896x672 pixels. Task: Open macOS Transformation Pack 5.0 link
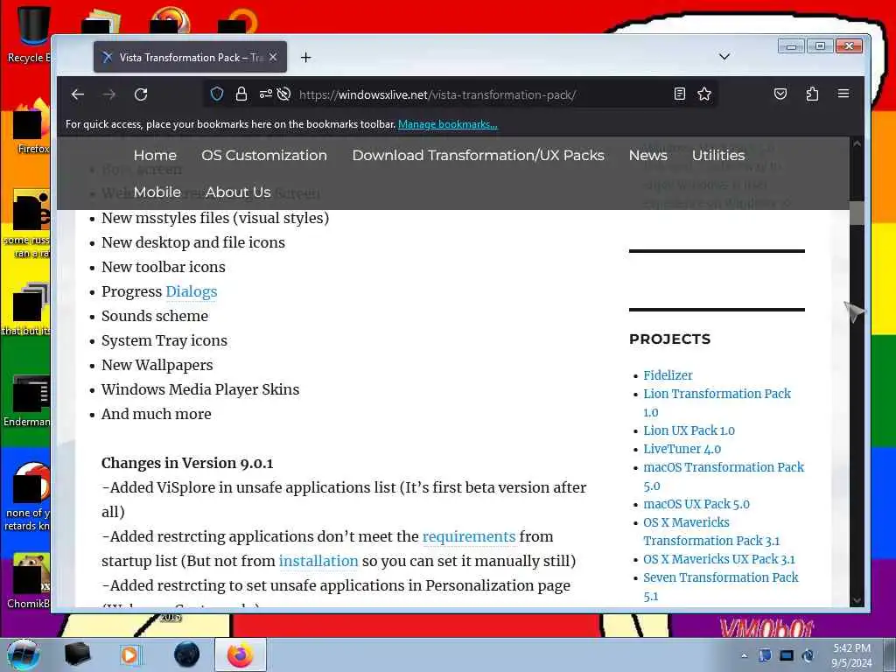tap(724, 476)
